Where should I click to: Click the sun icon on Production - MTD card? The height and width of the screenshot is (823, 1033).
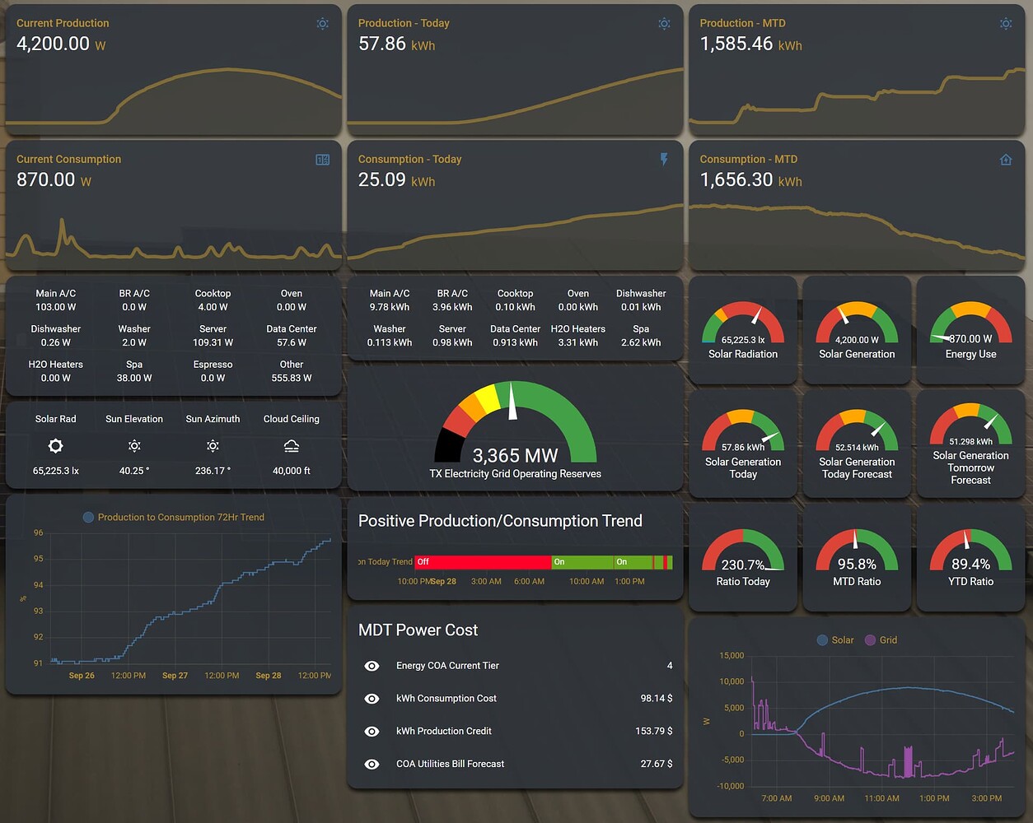[1006, 24]
